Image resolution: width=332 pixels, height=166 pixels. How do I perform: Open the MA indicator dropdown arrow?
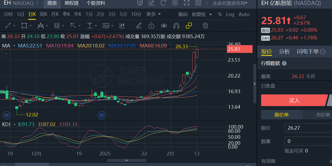14,46
